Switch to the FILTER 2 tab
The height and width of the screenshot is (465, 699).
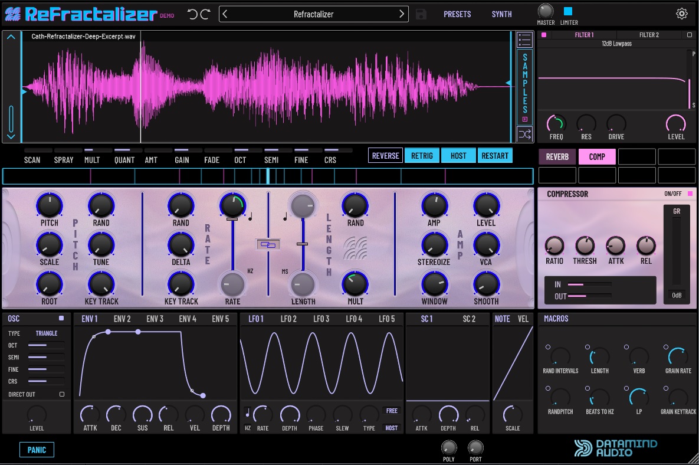(x=649, y=35)
